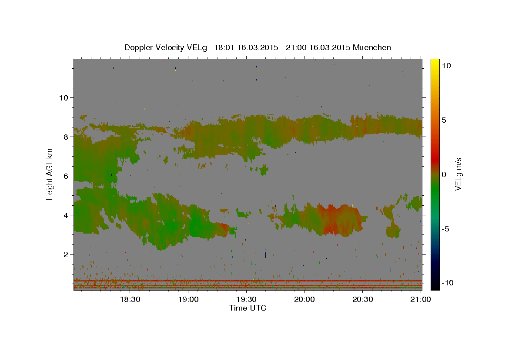Click the red horizontal line near the ground
522x348 pixels.
point(248,281)
